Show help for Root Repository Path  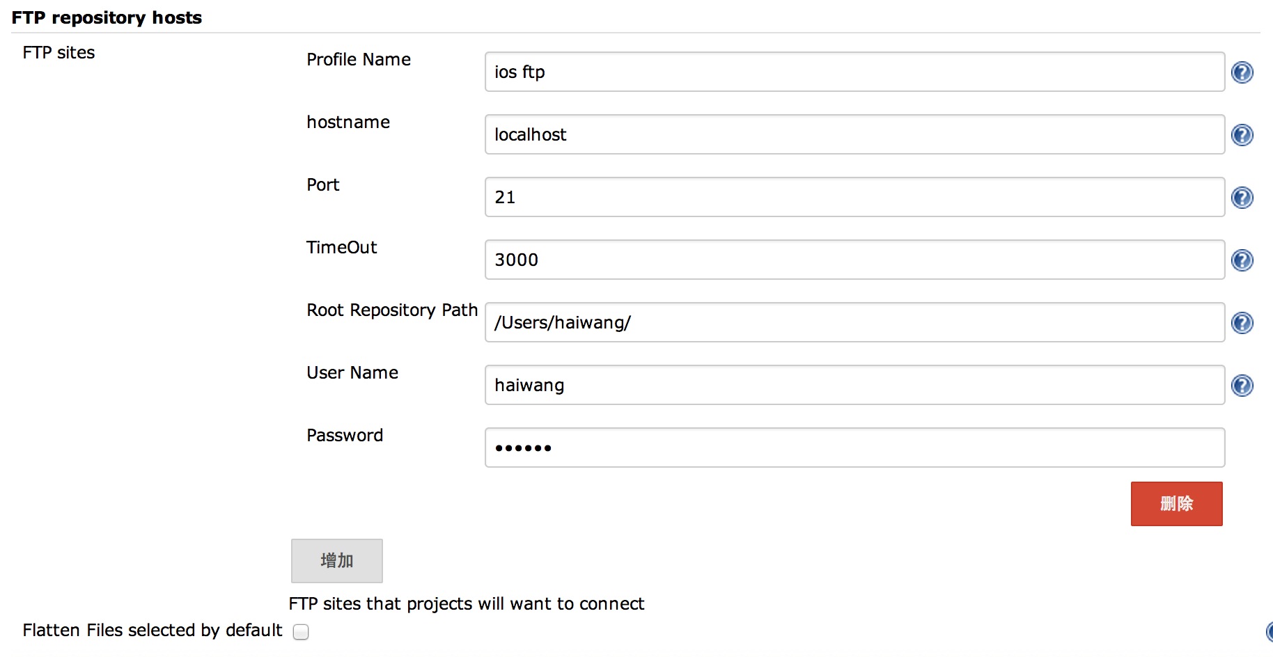(x=1242, y=323)
